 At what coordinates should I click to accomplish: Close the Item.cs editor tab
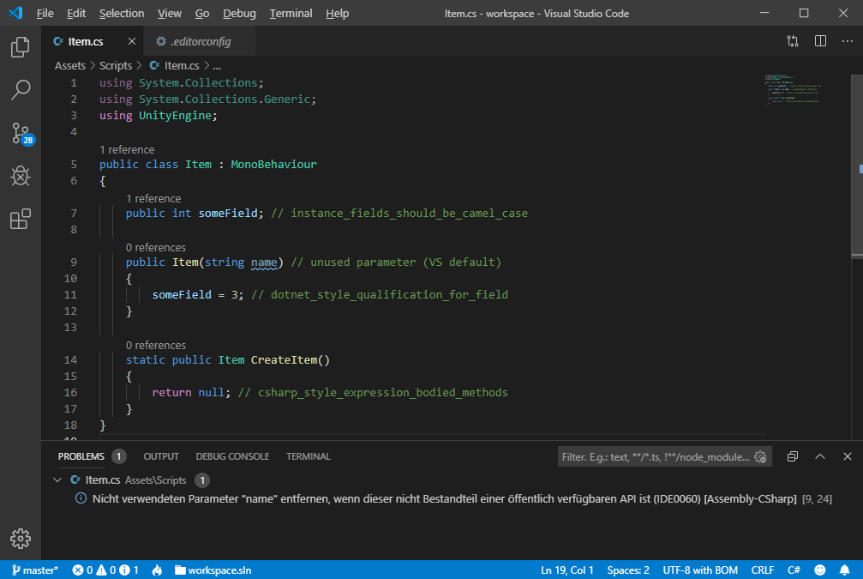(131, 41)
